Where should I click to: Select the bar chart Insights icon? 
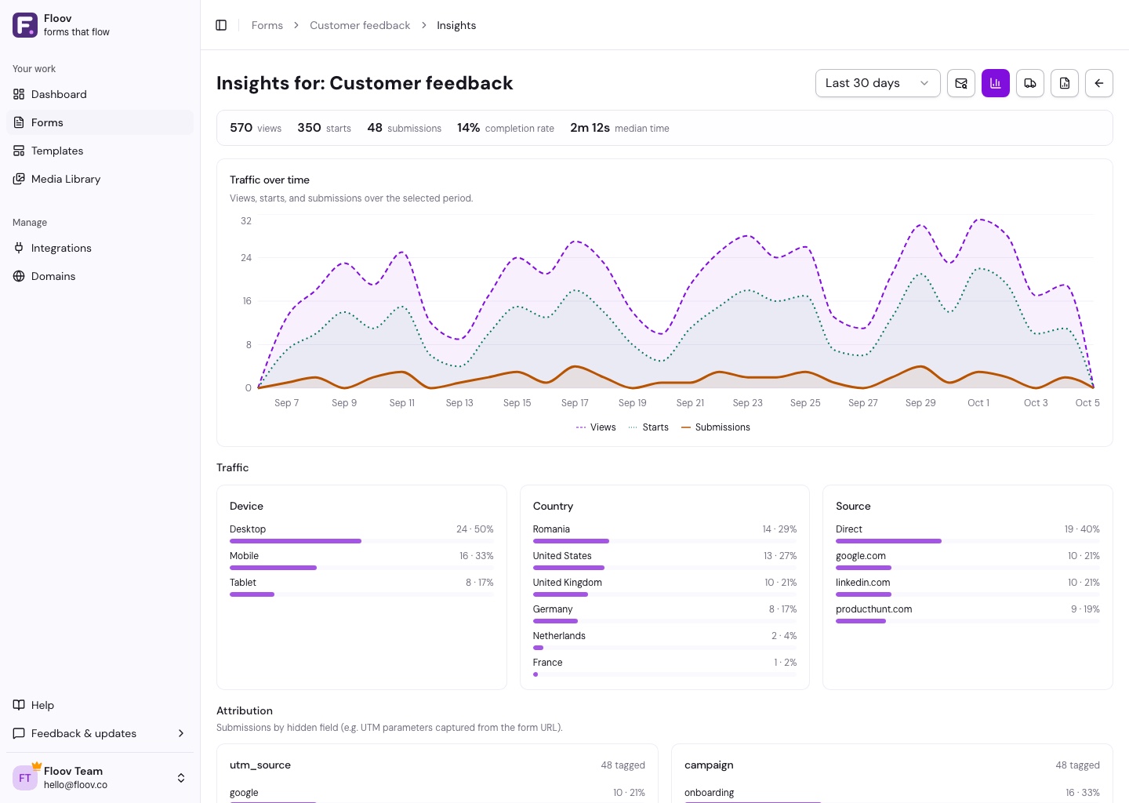996,83
